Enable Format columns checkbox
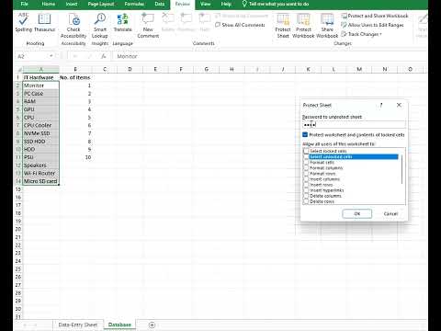The width and height of the screenshot is (441, 331). [306, 168]
